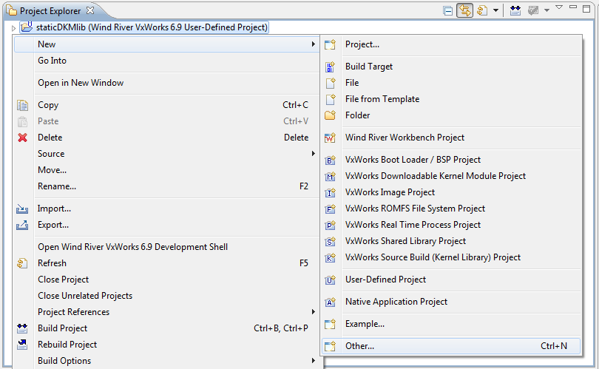Open the Project References submenu
Viewport: 599px width, 369px height.
click(x=166, y=312)
